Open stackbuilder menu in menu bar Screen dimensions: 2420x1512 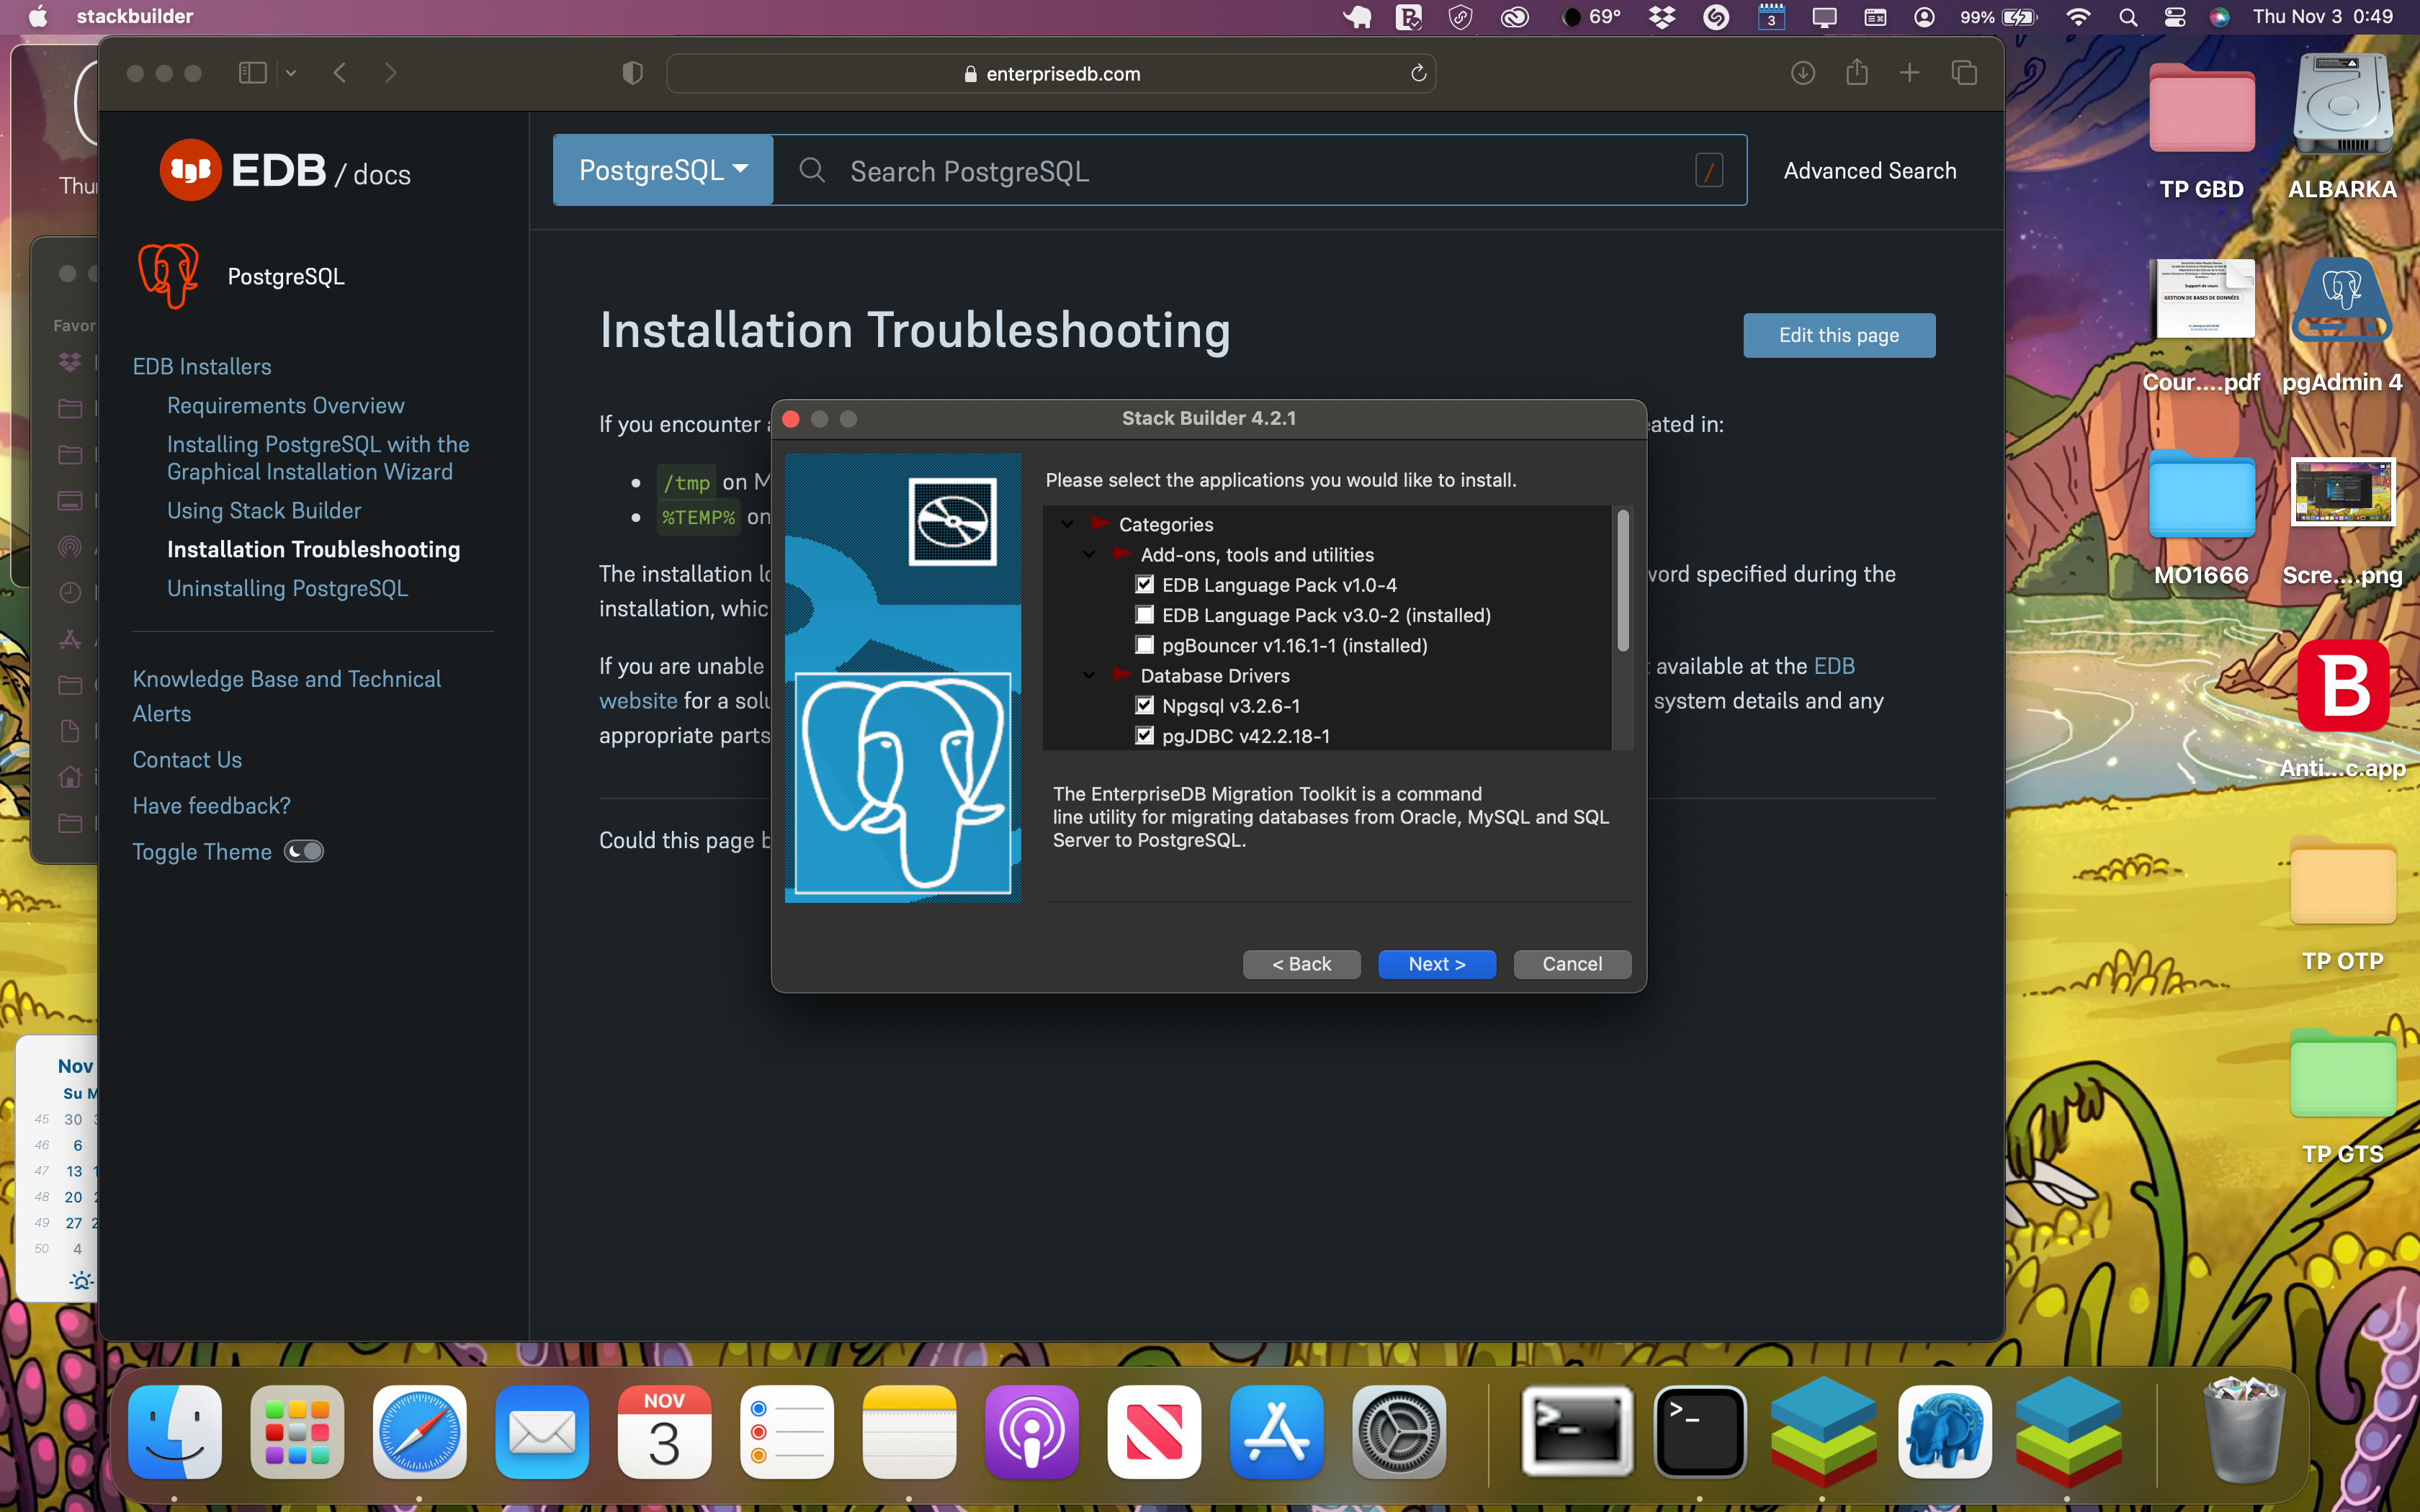pos(134,16)
